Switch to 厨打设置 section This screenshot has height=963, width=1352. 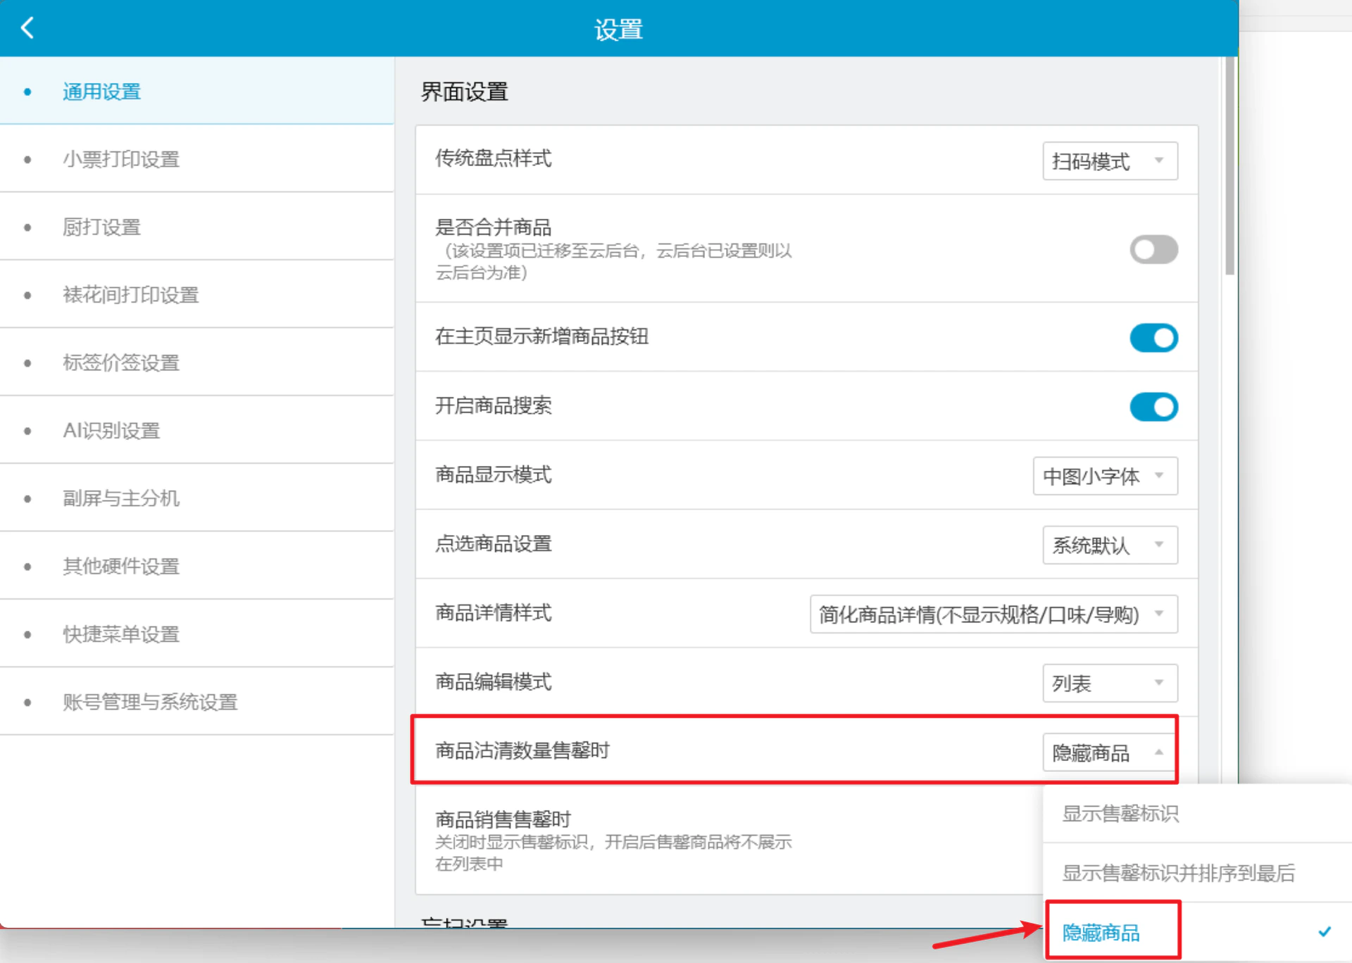click(x=197, y=227)
